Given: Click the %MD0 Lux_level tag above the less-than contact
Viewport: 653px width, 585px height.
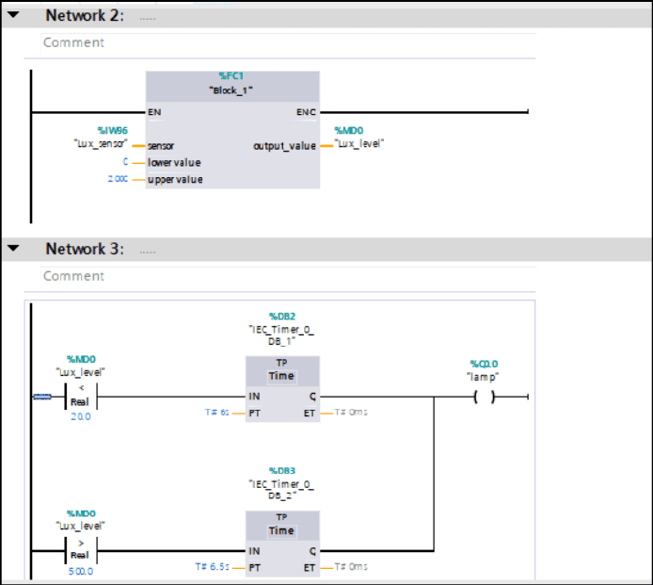Looking at the screenshot, I should coord(81,366).
